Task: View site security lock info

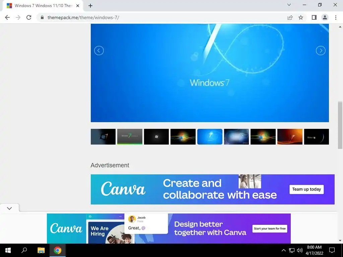Action: point(42,17)
